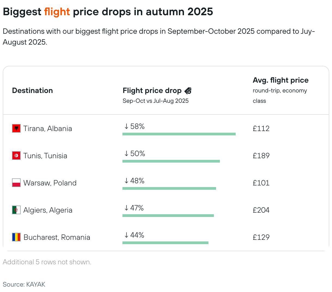Click the Avg. flight price header

click(280, 80)
